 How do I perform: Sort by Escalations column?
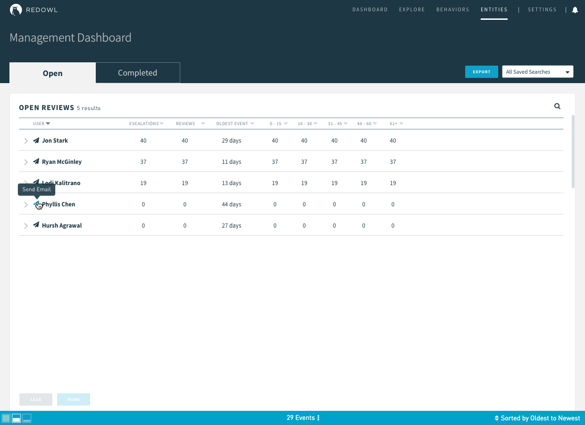coord(146,124)
